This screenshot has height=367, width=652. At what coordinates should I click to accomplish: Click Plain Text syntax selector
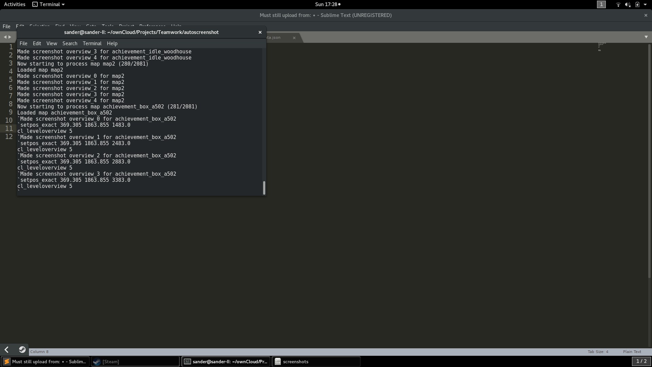pos(632,352)
